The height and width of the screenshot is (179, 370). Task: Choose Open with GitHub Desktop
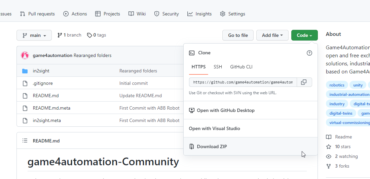(251, 110)
